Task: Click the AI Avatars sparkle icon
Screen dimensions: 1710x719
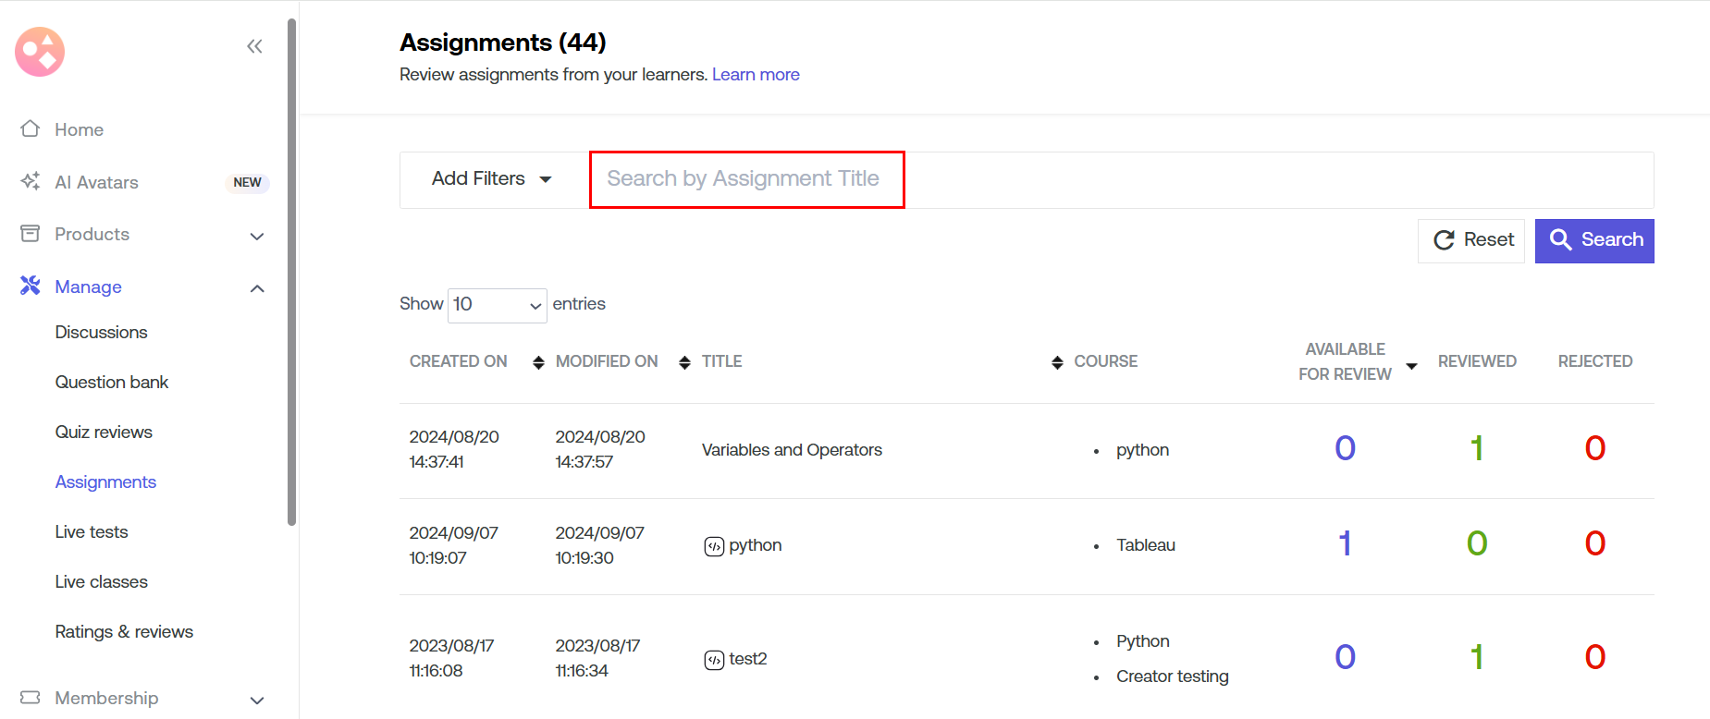Action: pos(31,182)
